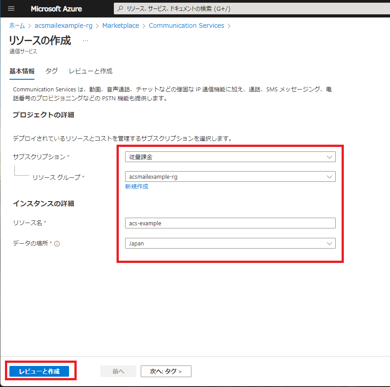Click 新規作成 to create a resource group
The height and width of the screenshot is (387, 390).
[137, 187]
